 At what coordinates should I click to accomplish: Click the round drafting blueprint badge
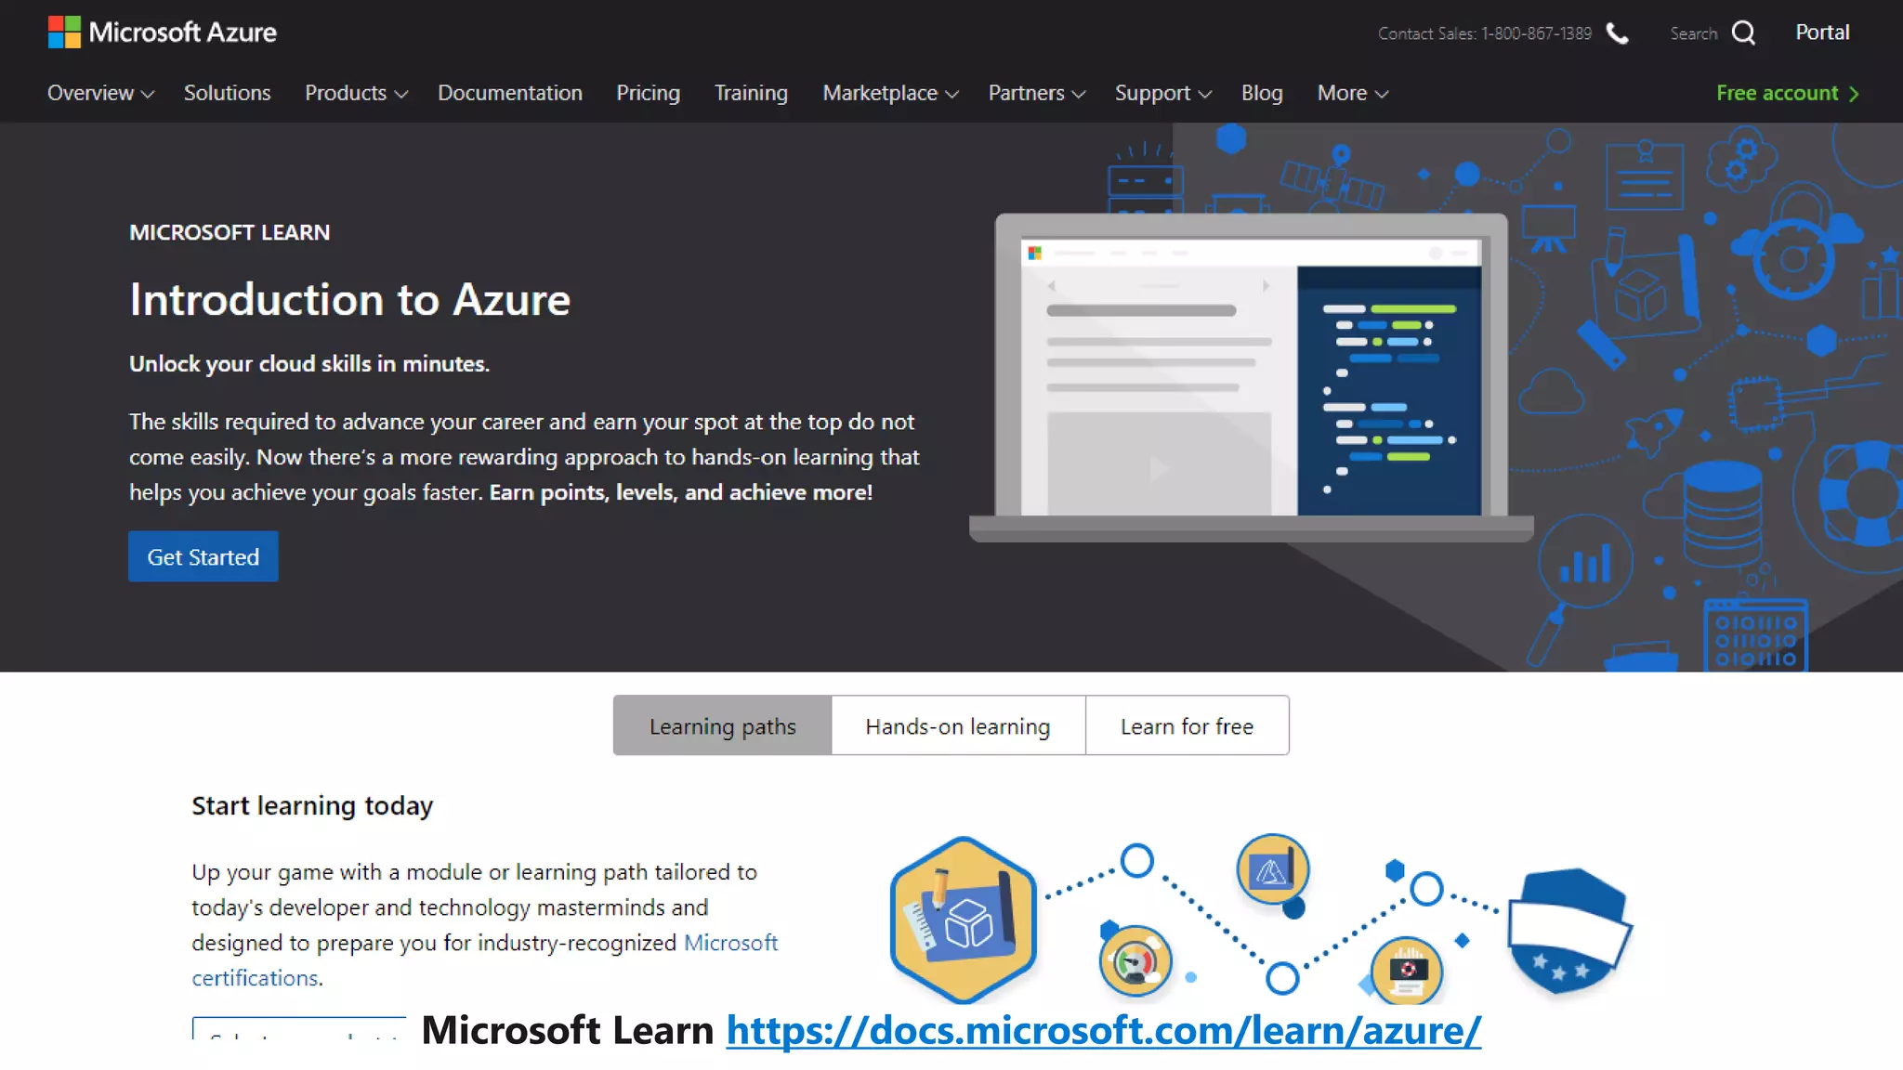coord(1273,869)
